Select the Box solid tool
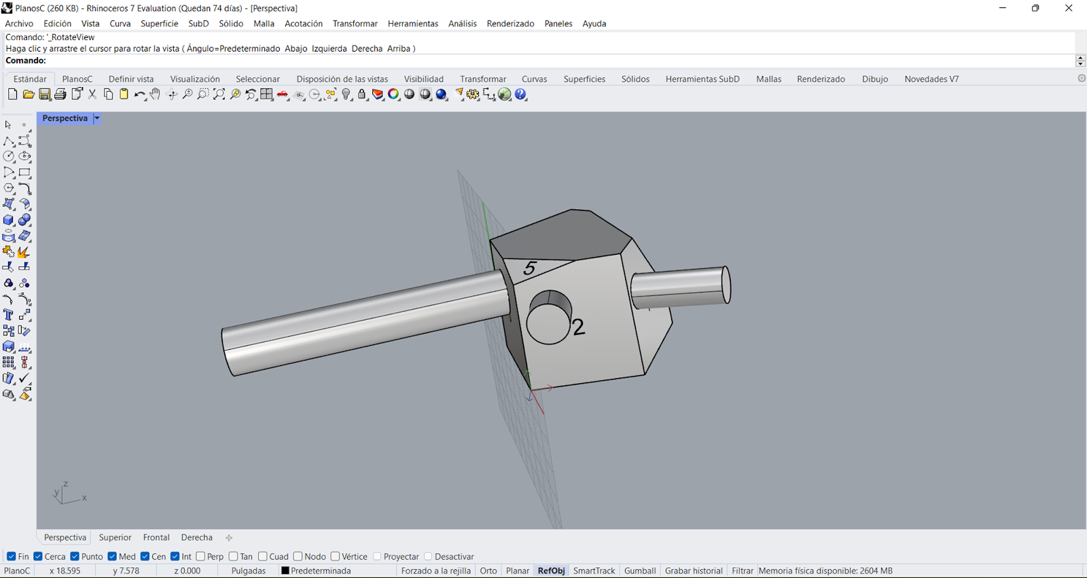 (9, 220)
